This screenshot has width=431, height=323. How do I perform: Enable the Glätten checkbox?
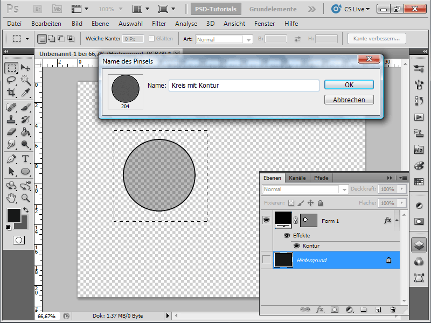click(151, 39)
